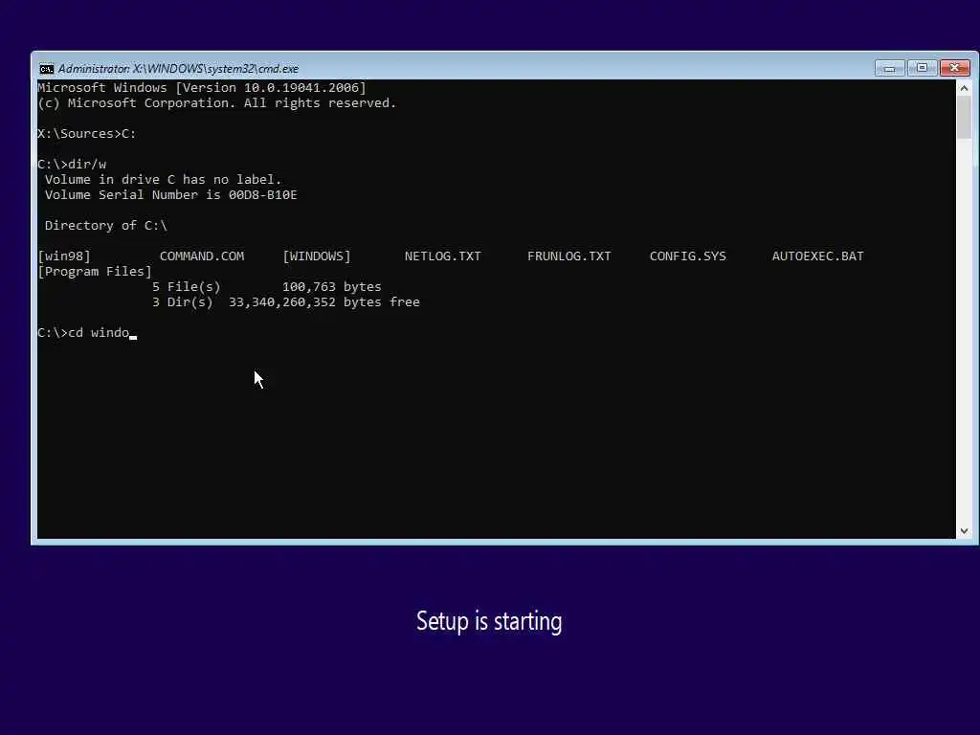Click AUTOEXEC.BAT in the listing
The width and height of the screenshot is (980, 735).
817,256
